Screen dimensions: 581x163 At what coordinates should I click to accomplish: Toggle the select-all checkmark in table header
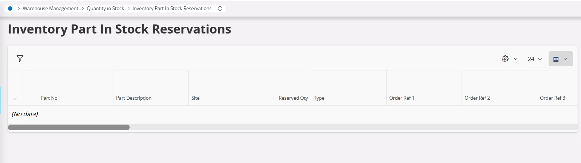[x=15, y=99]
